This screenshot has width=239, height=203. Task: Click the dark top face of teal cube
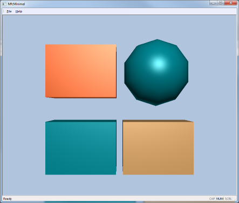pyautogui.click(x=81, y=121)
